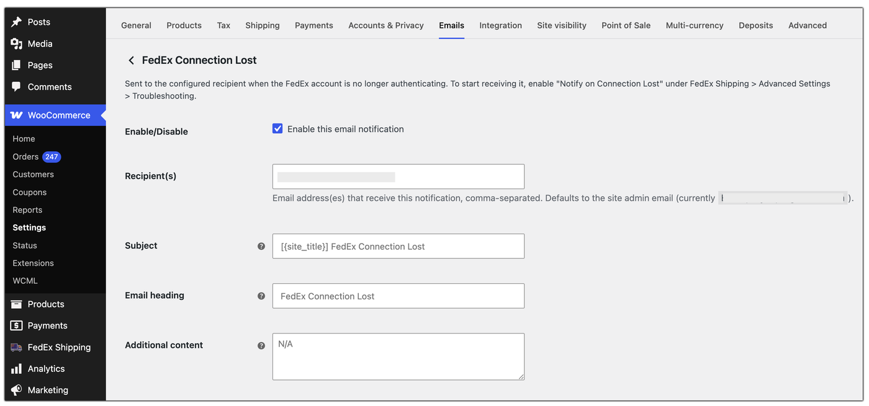Screen dimensions: 869x406
Task: Switch to the Shipping tab
Action: tap(263, 25)
